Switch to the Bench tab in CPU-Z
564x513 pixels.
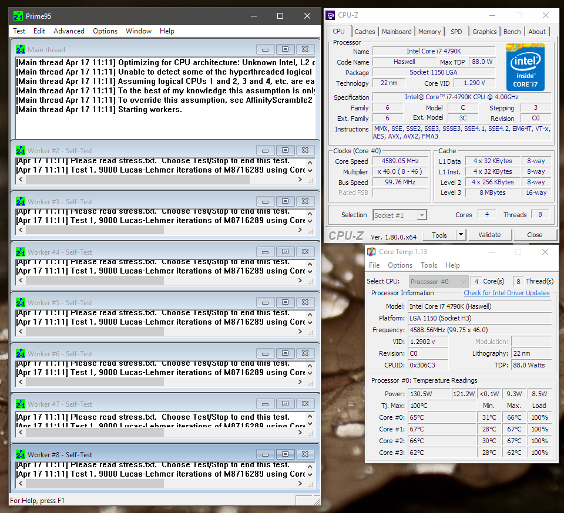pos(512,32)
